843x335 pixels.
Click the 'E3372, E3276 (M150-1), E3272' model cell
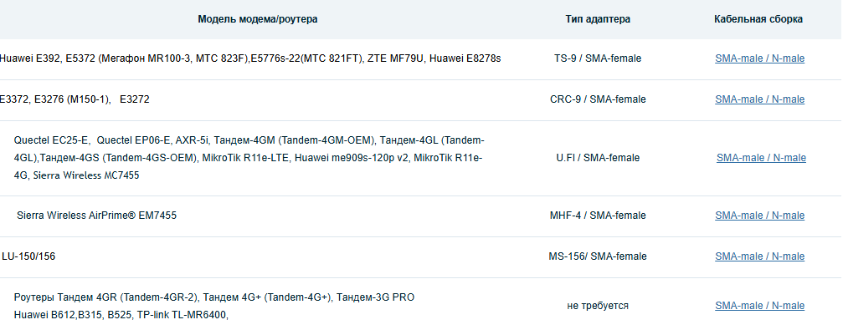pyautogui.click(x=75, y=99)
